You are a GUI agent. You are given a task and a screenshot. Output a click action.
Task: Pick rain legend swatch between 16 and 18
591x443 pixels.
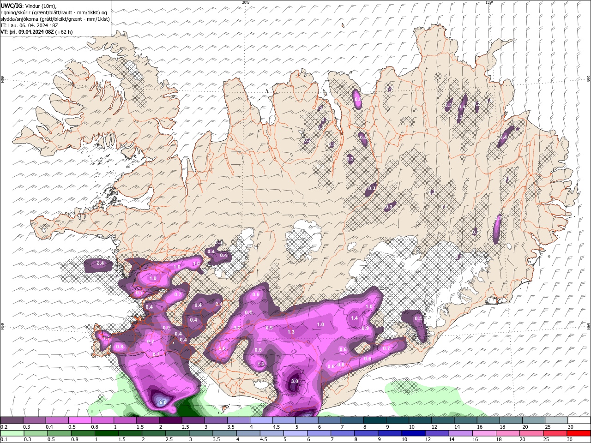pos(484,433)
